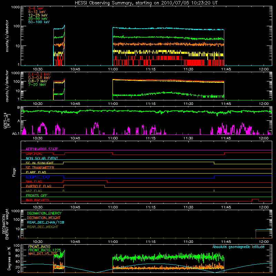Select the 3-6 keV legend label

pyautogui.click(x=36, y=8)
